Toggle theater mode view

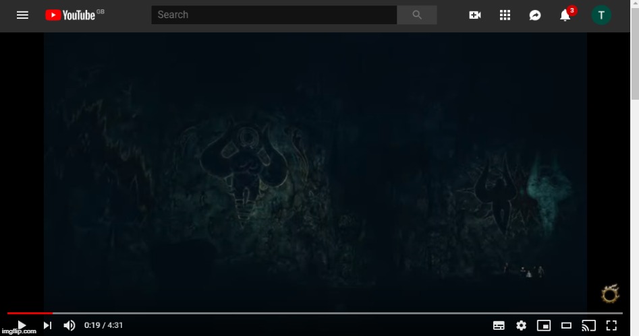(x=566, y=325)
